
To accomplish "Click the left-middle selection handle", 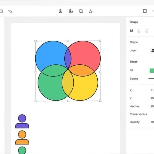I will [36, 72].
